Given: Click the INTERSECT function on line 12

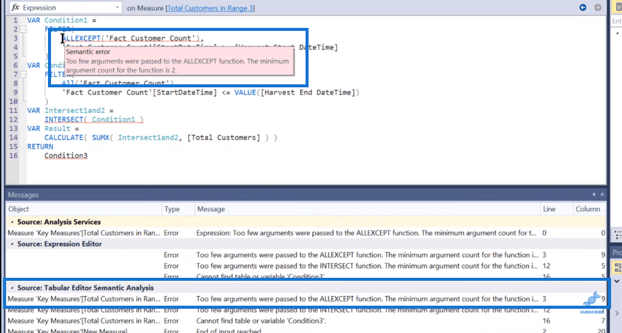Looking at the screenshot, I should coord(63,119).
